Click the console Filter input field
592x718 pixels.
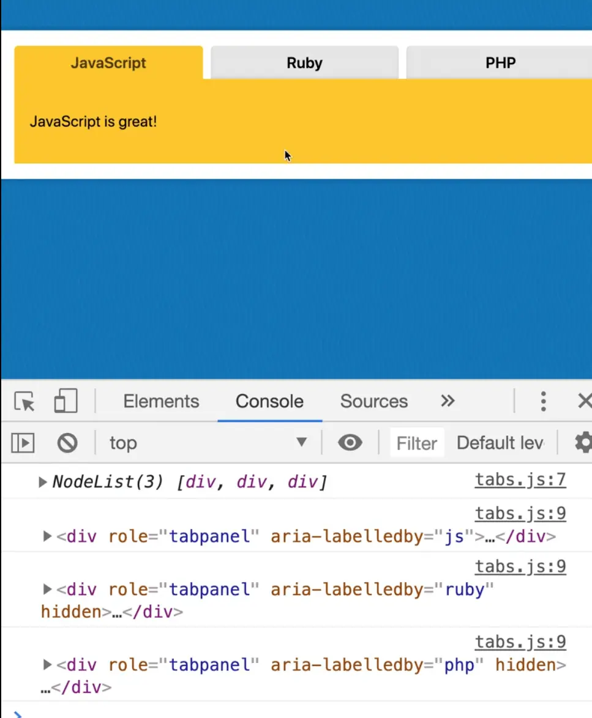(416, 443)
